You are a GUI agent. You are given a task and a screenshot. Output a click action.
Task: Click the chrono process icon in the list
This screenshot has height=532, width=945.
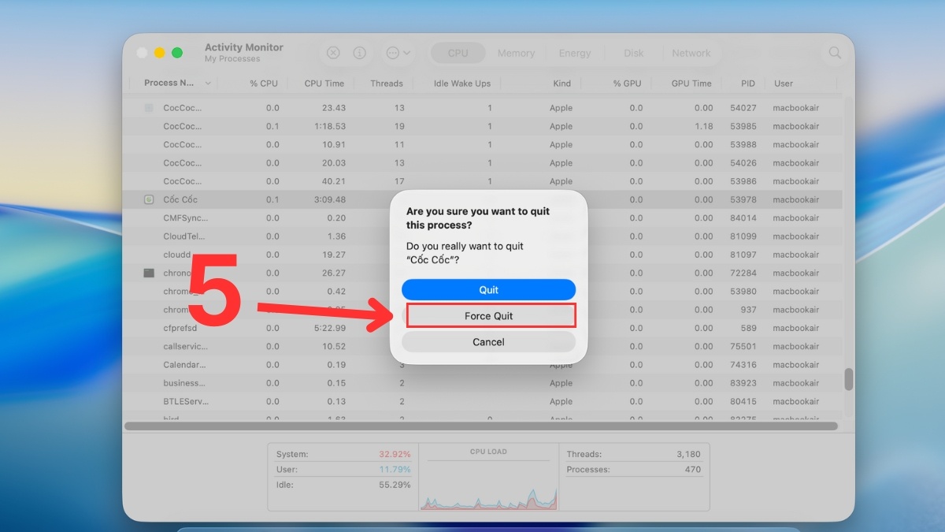tap(149, 273)
